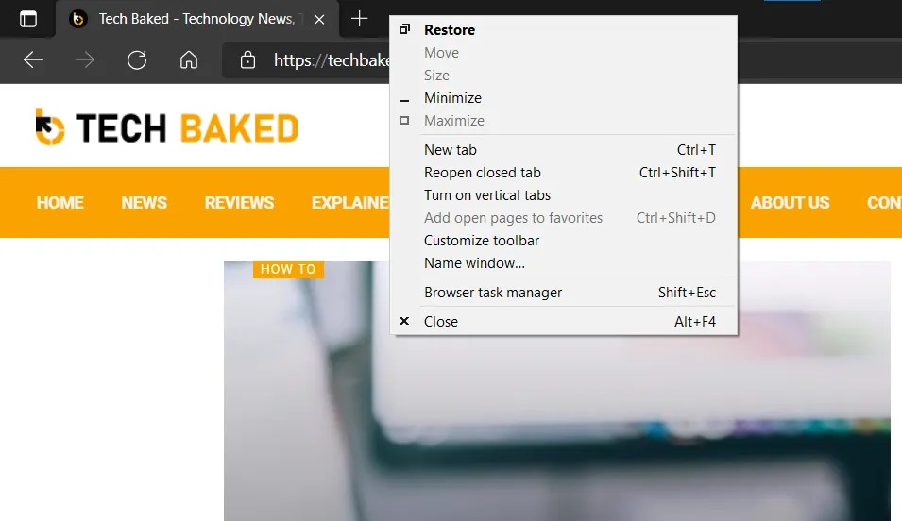Open the HOME navigation link
The height and width of the screenshot is (521, 902).
click(x=60, y=202)
